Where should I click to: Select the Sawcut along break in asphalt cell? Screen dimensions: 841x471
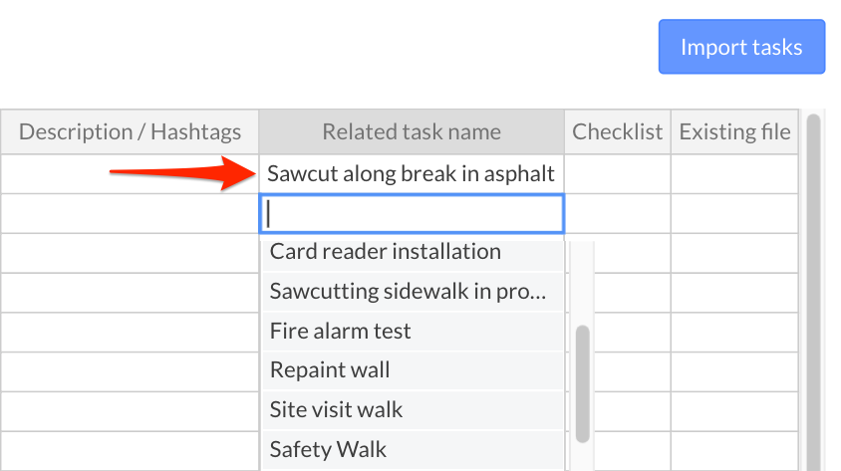coord(412,174)
